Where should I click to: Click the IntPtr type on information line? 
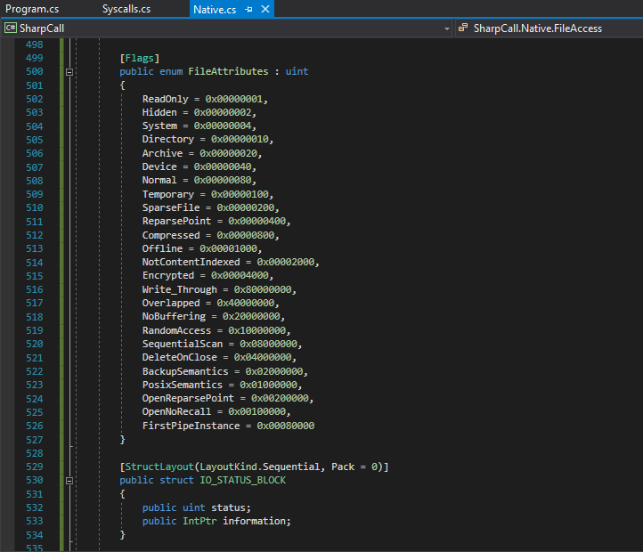click(199, 521)
